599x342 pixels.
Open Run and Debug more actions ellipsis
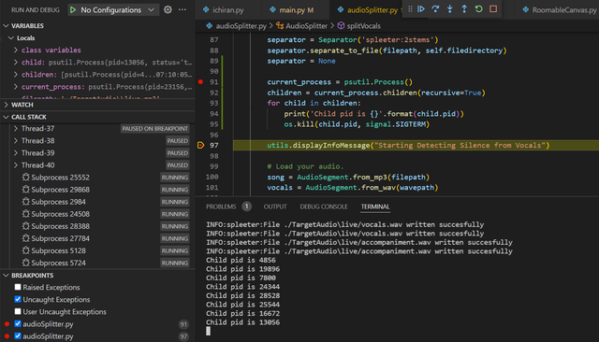183,10
